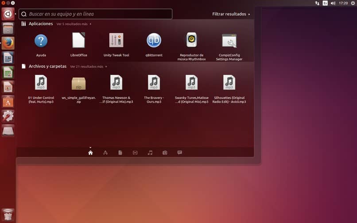Screen dimensions: 357x223
Task: Open LibreOffice Impress in launcher
Action: click(x=8, y=87)
